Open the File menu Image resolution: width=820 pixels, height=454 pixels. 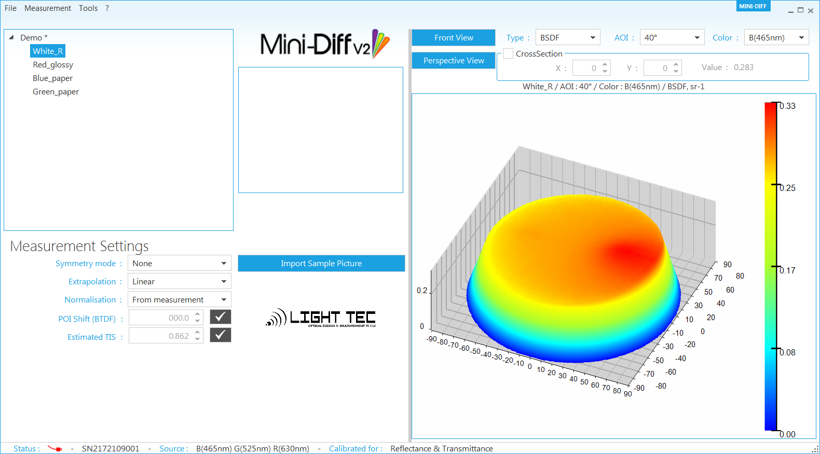coord(10,8)
